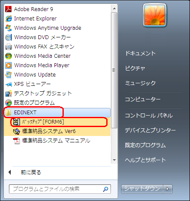Expand the shutdown options arrow

(167, 189)
